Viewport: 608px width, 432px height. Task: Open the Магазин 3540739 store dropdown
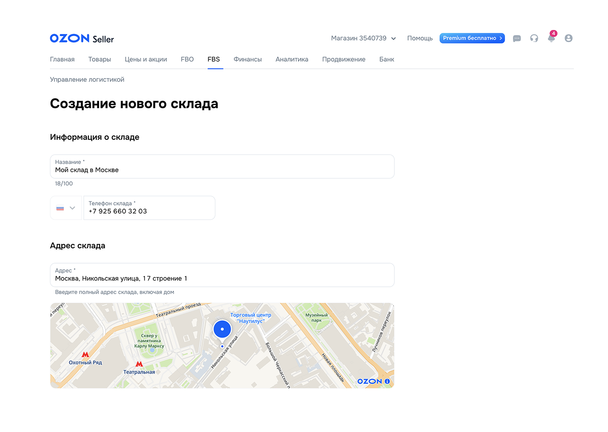[363, 38]
